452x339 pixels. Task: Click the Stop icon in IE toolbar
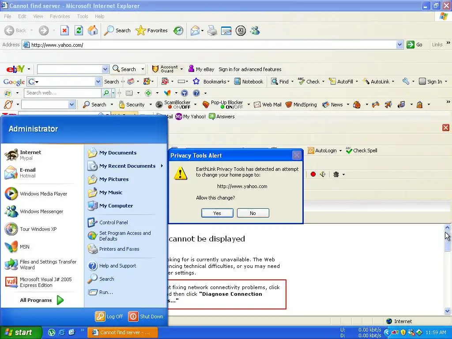tap(64, 30)
